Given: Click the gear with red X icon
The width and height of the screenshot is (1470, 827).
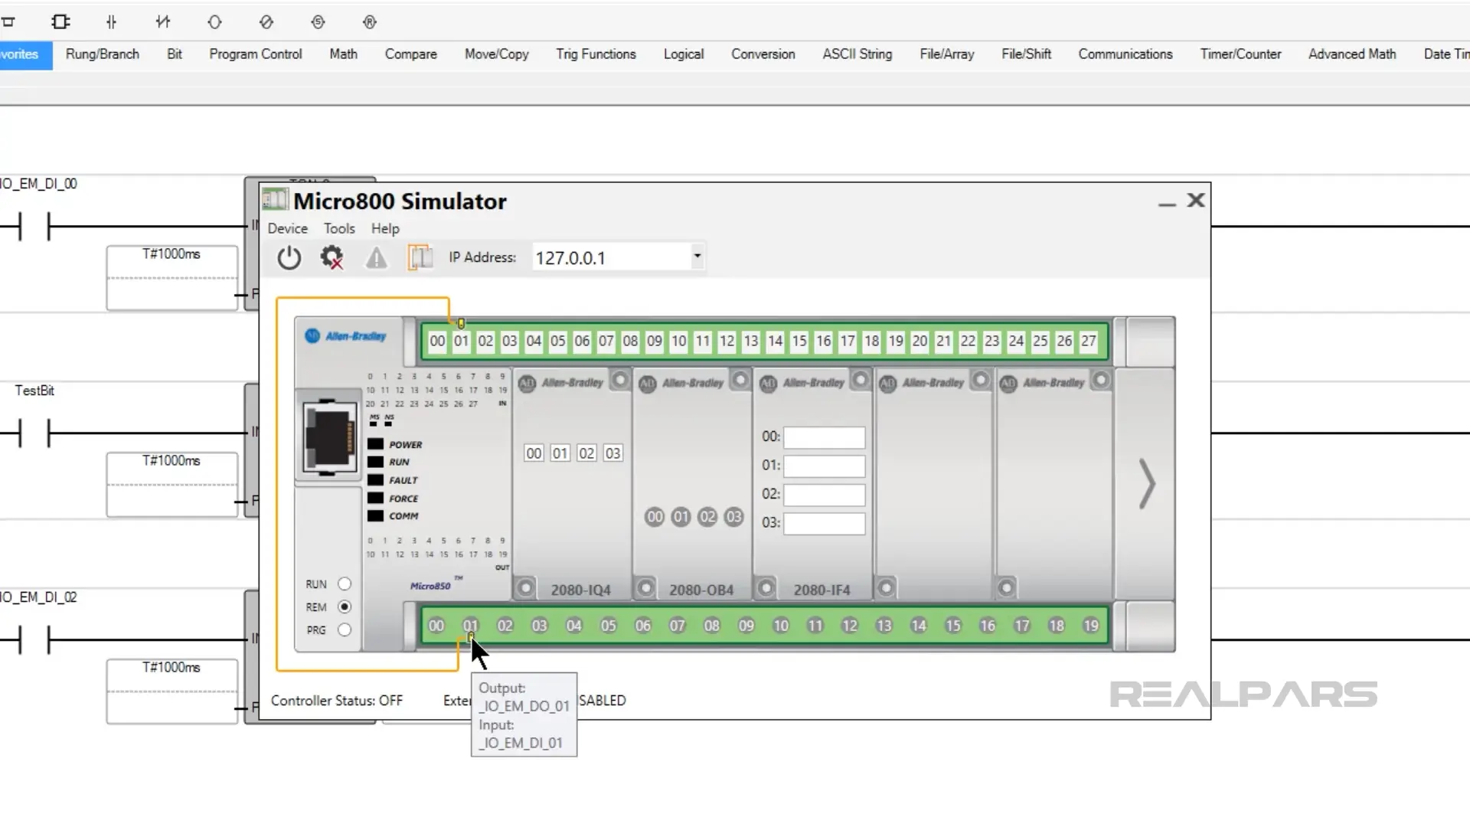Looking at the screenshot, I should (x=332, y=257).
